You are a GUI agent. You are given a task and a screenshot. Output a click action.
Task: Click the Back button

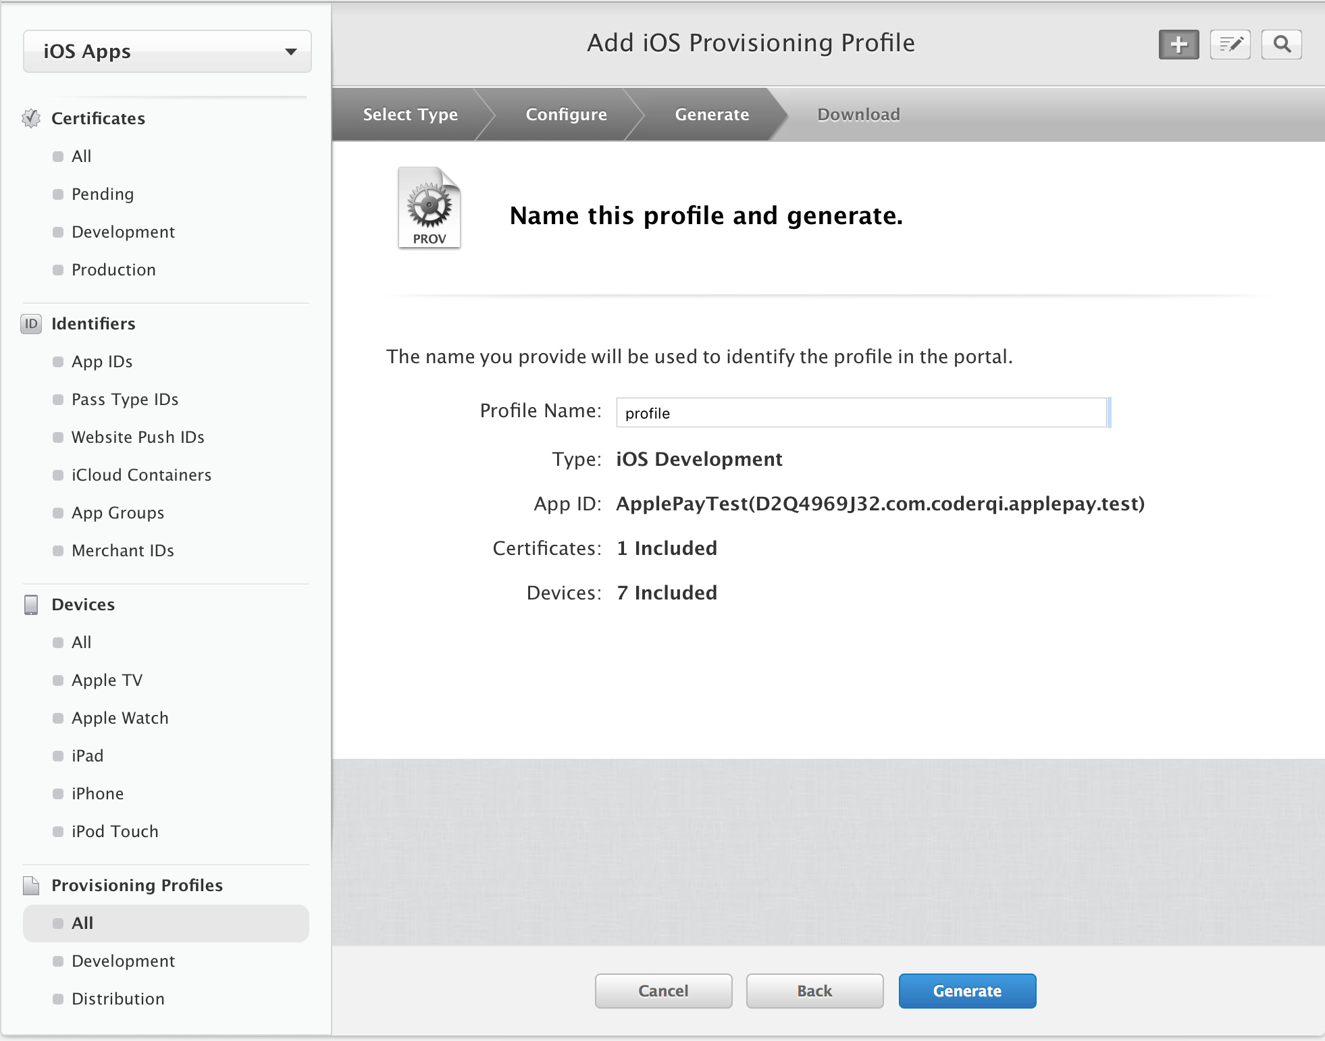[x=814, y=990]
